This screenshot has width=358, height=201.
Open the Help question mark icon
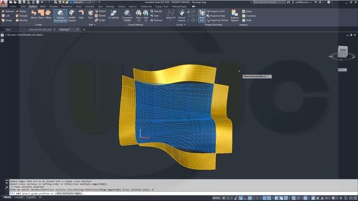328,2
